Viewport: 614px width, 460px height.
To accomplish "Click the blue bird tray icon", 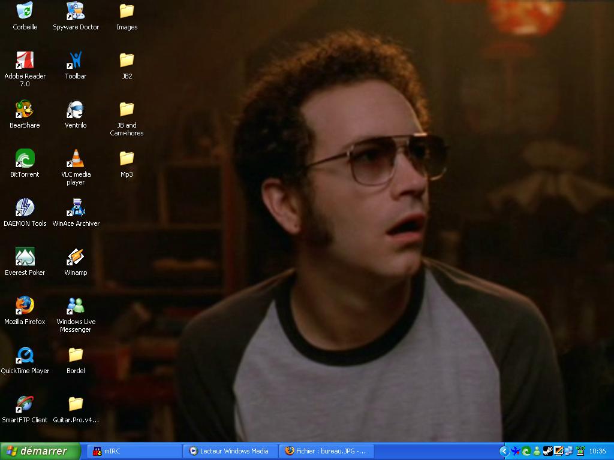I will pyautogui.click(x=516, y=451).
